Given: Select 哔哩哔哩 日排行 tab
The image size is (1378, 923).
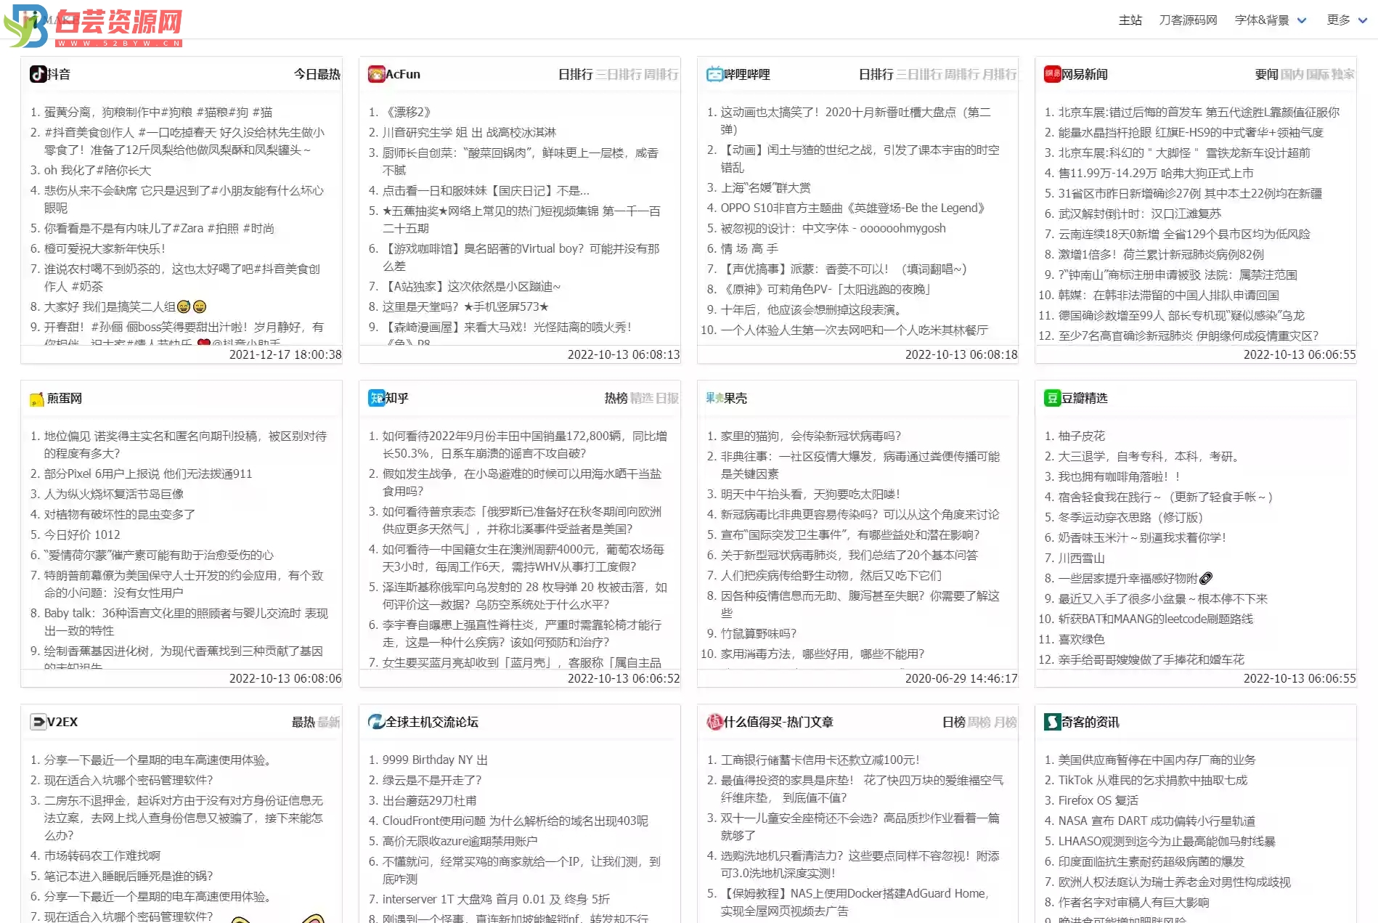Looking at the screenshot, I should tap(876, 74).
